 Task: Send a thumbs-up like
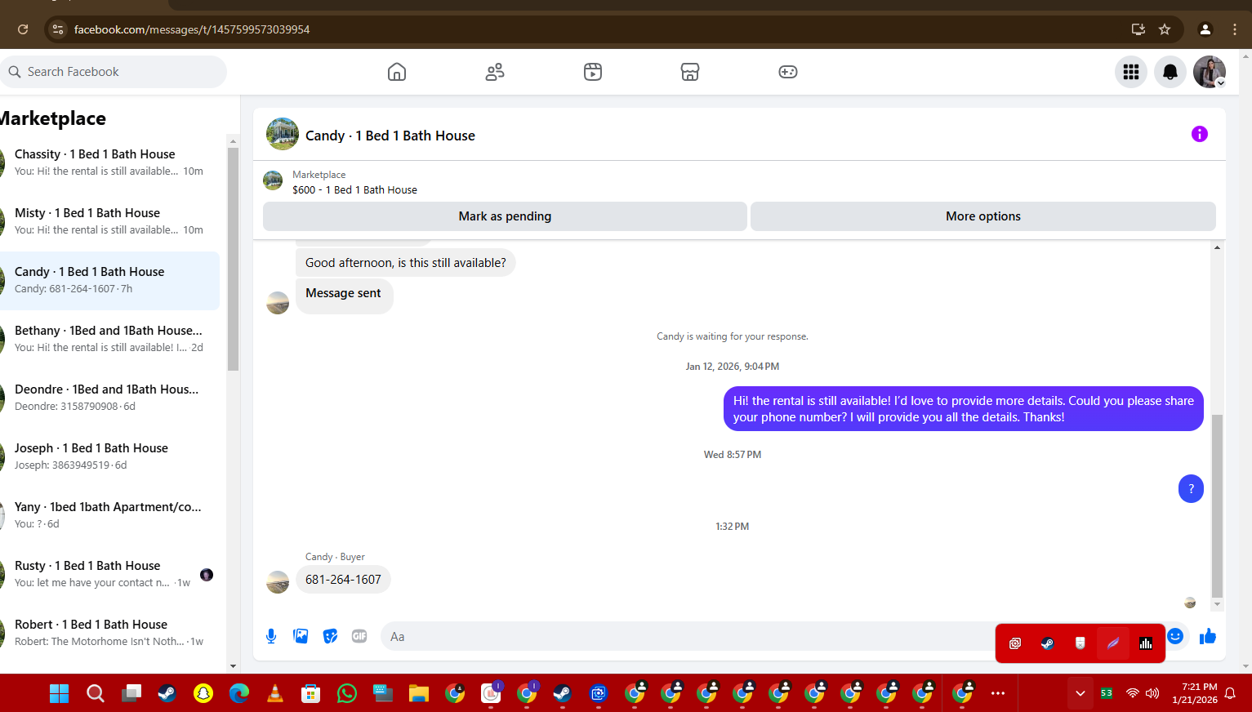(1208, 636)
